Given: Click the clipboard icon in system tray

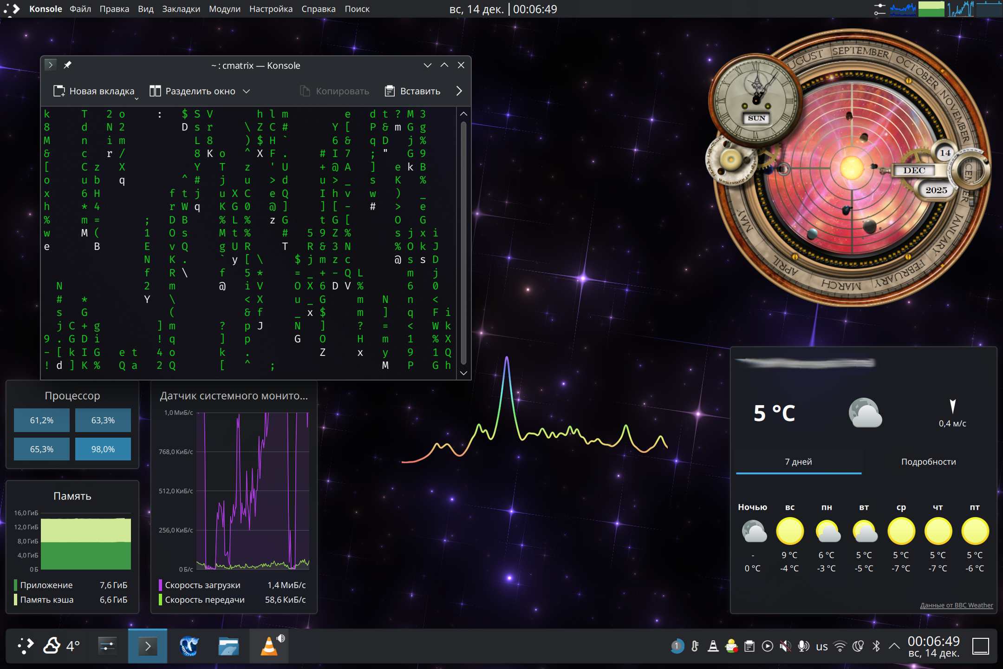Looking at the screenshot, I should (x=749, y=646).
